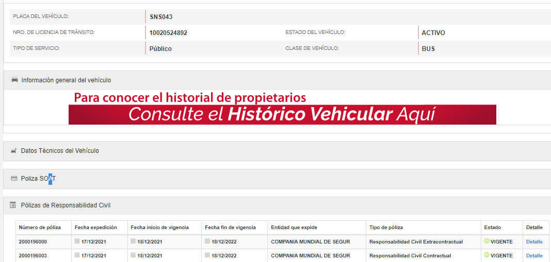Click the Número de póliza column header
This screenshot has height=262, width=551.
pos(40,228)
